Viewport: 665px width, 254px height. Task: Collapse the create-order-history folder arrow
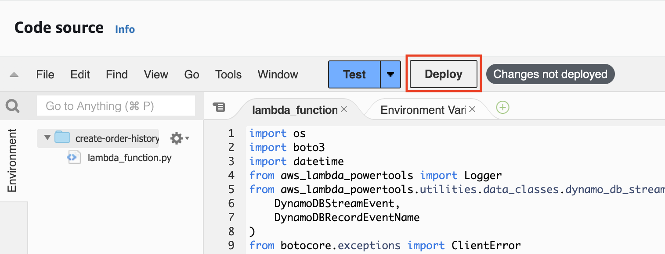[x=47, y=138]
